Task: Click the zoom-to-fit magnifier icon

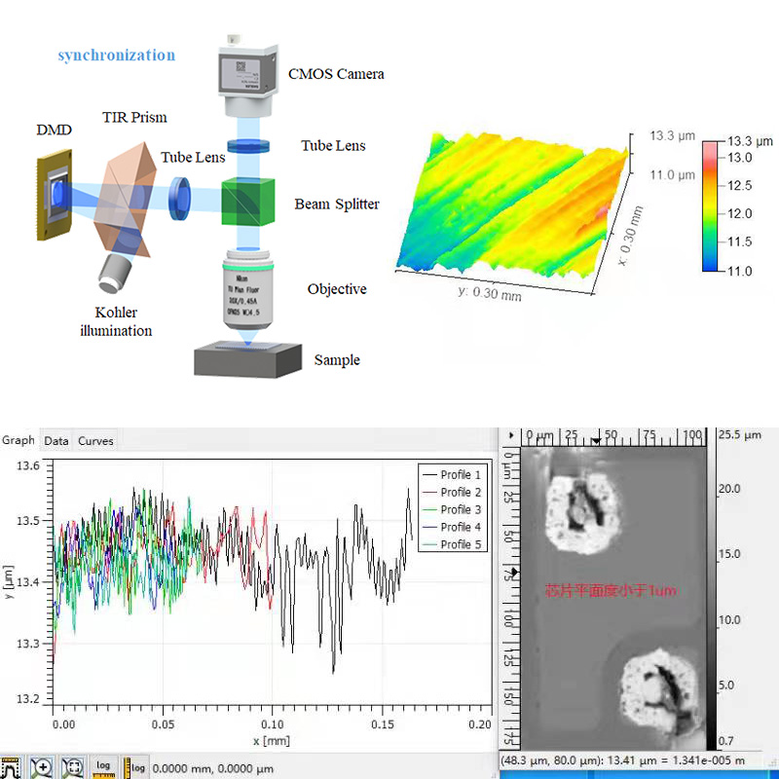Action: [71, 767]
